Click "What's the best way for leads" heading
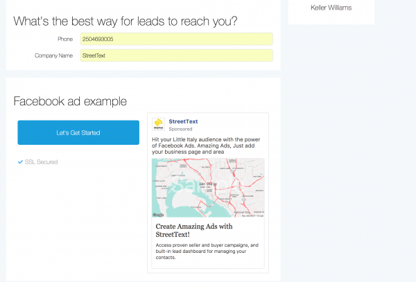The height and width of the screenshot is (282, 416). click(x=125, y=21)
